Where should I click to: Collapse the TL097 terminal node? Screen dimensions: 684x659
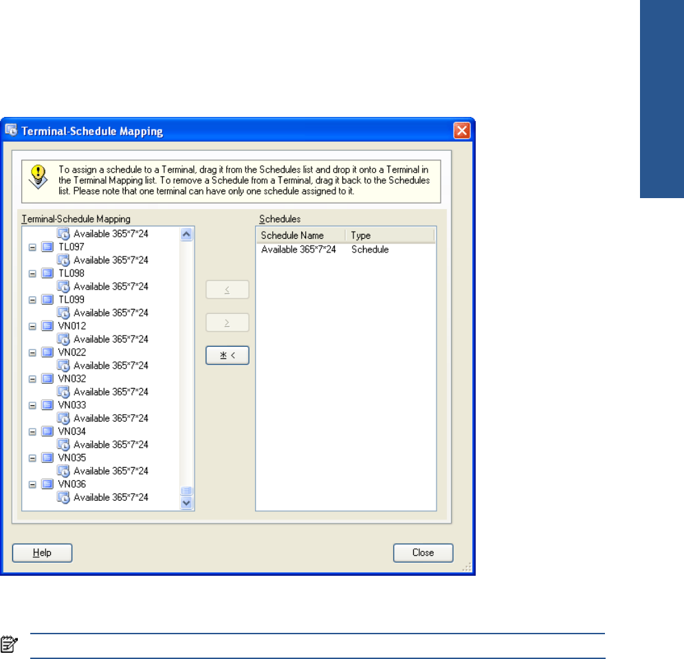tap(32, 248)
